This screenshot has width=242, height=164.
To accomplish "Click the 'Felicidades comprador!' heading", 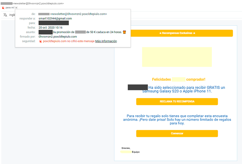I will click(x=179, y=79).
